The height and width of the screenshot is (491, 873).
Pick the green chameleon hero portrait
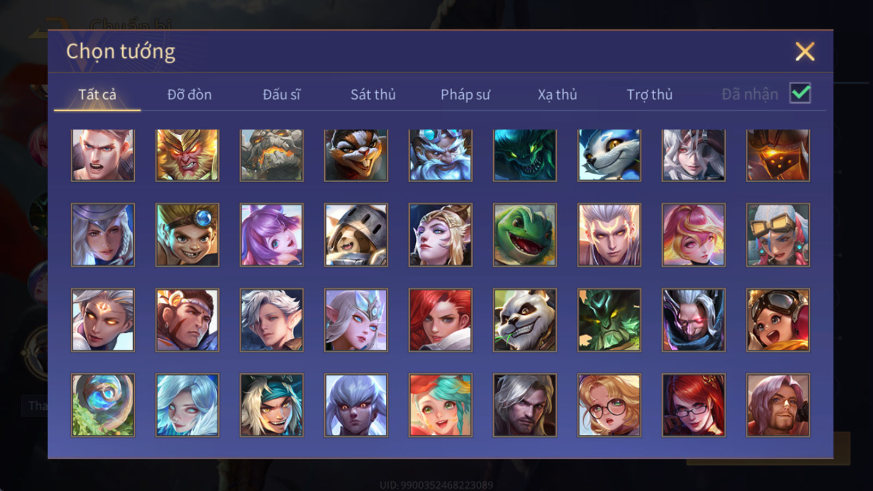525,235
